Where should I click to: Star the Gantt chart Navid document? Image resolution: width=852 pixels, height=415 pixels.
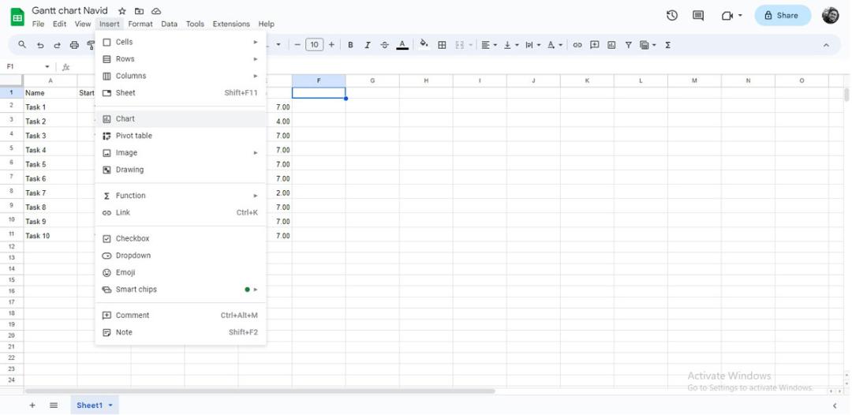pyautogui.click(x=122, y=11)
